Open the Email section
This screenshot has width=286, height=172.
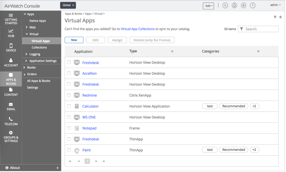(x=11, y=107)
